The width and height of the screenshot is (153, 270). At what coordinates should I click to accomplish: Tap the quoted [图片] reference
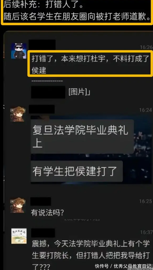(79, 92)
